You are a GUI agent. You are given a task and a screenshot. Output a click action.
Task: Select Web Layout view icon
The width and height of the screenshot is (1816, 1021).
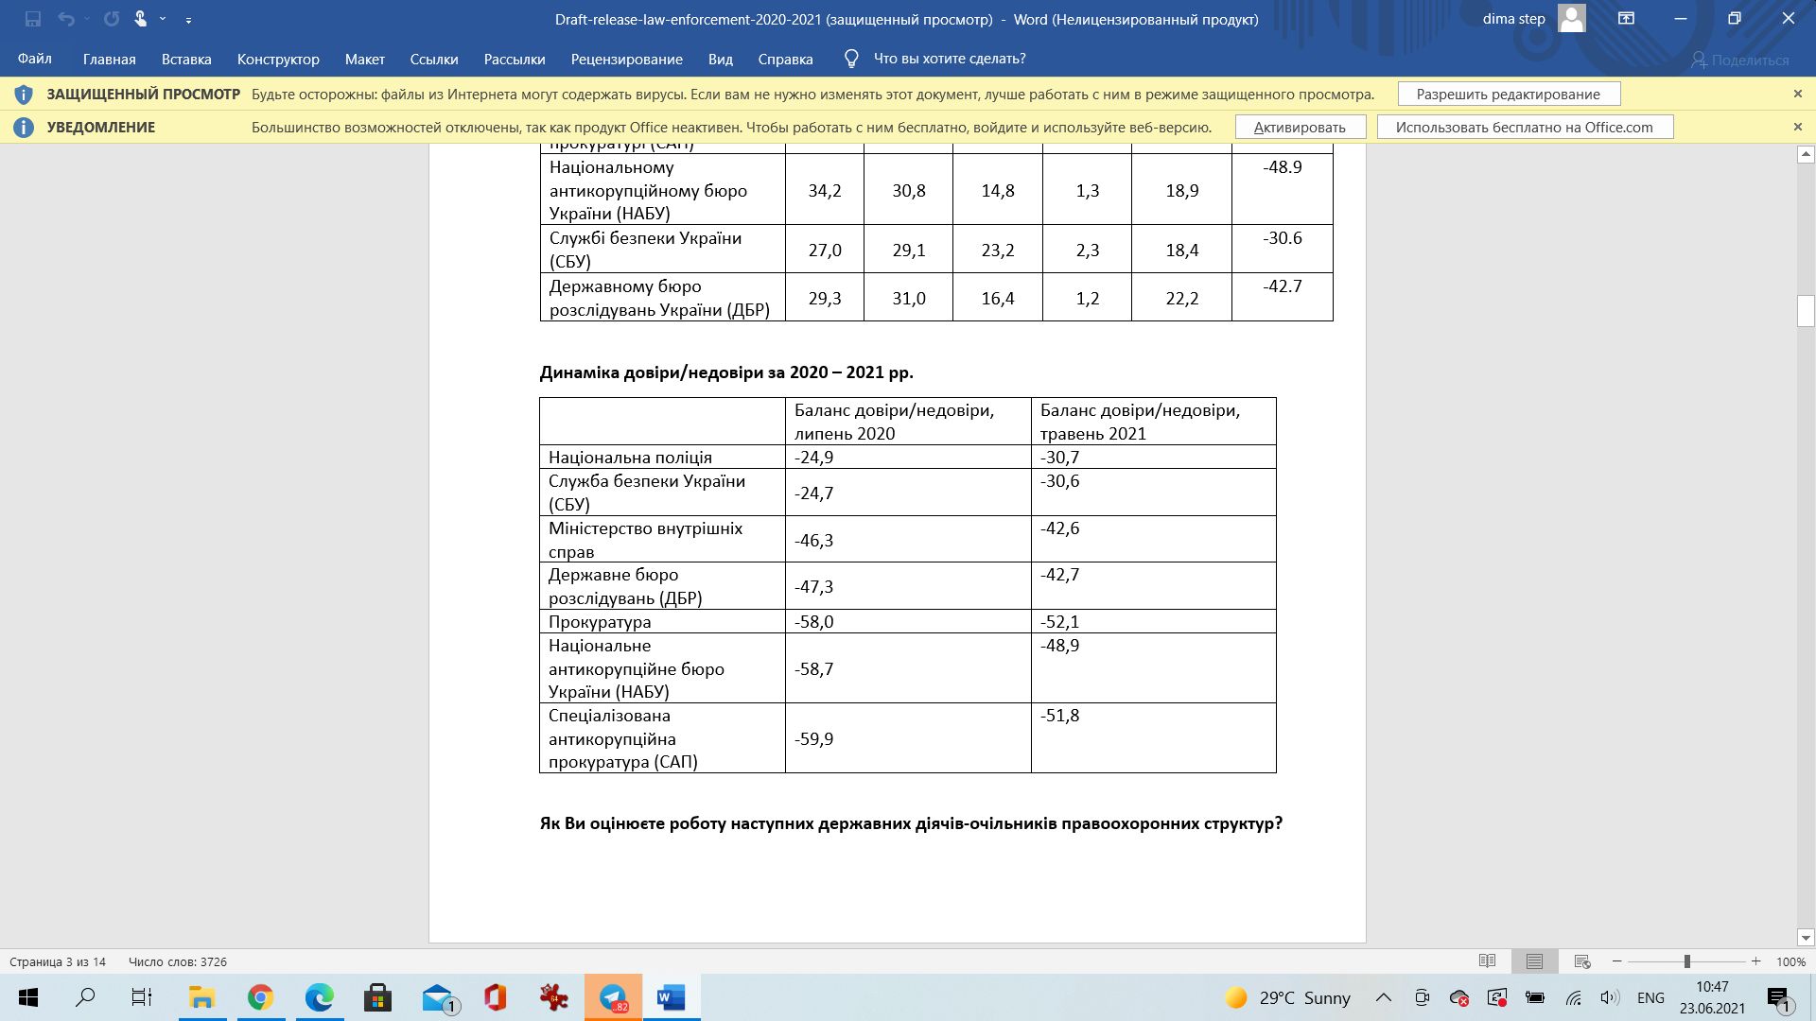click(1582, 961)
